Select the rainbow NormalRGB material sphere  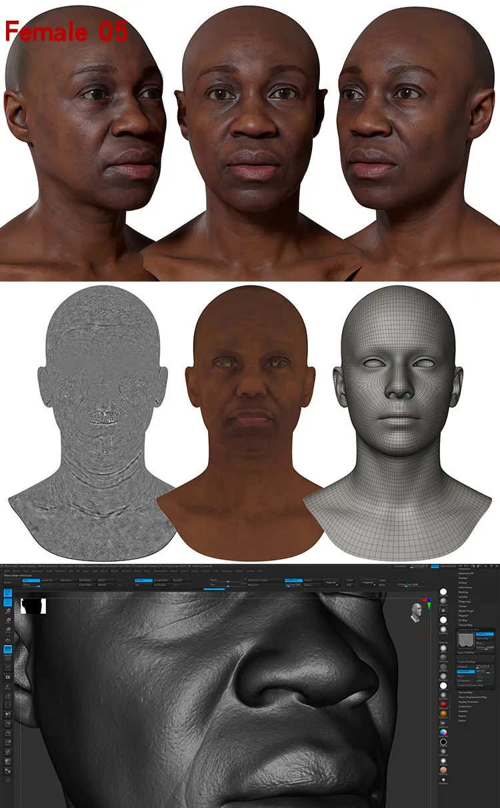click(443, 733)
